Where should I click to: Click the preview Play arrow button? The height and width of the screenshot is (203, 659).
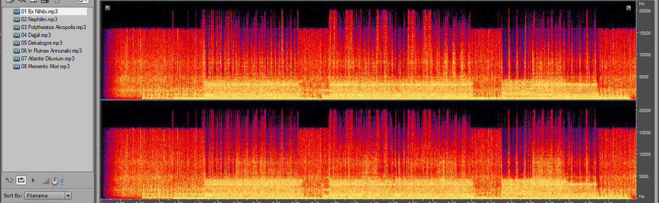[33, 180]
